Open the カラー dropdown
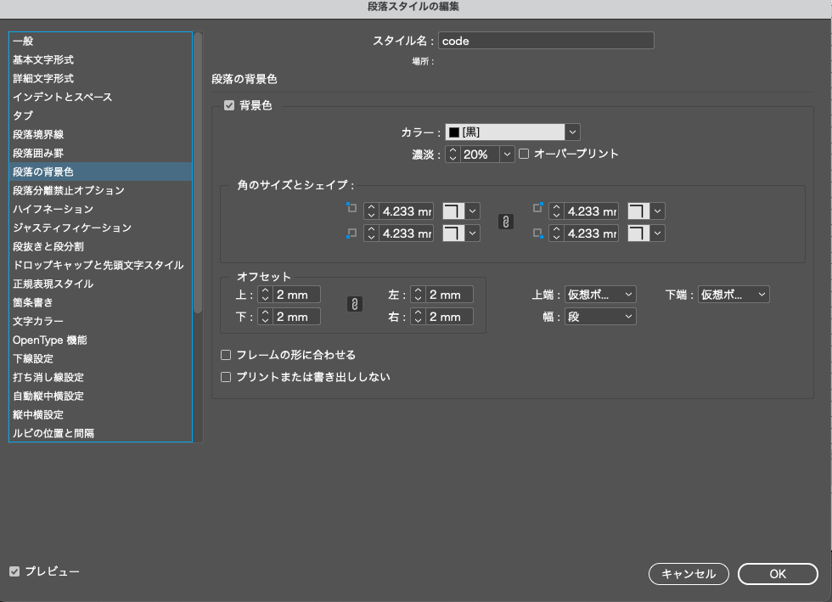Image resolution: width=832 pixels, height=602 pixels. point(572,132)
